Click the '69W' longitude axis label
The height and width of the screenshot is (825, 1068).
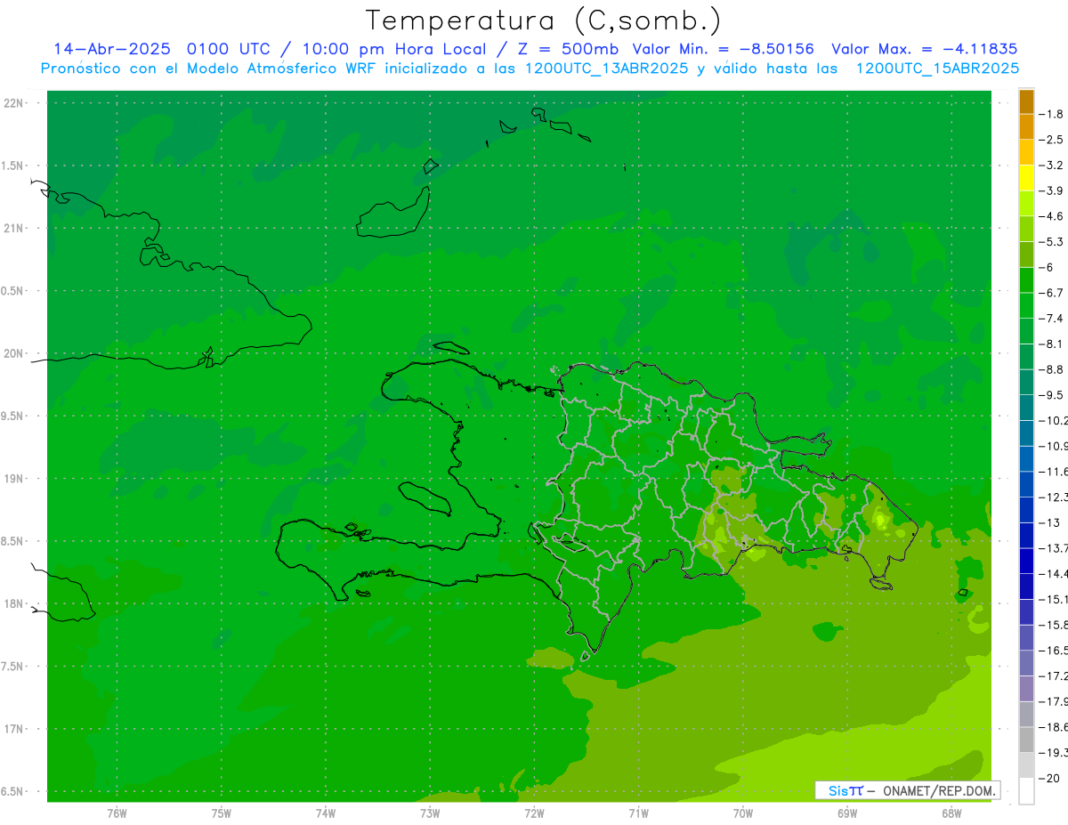847,813
